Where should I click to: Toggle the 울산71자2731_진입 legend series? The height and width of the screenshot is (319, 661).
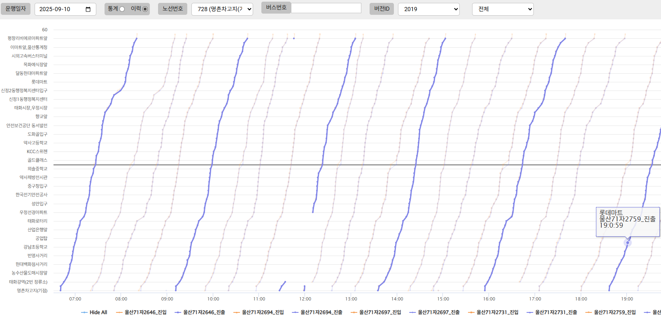pos(493,312)
